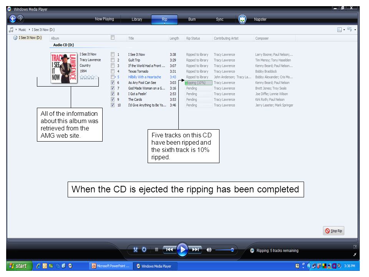Check track 5 Hillbilly With a Heartache
Screen dimensions: 369x277
(x=113, y=77)
